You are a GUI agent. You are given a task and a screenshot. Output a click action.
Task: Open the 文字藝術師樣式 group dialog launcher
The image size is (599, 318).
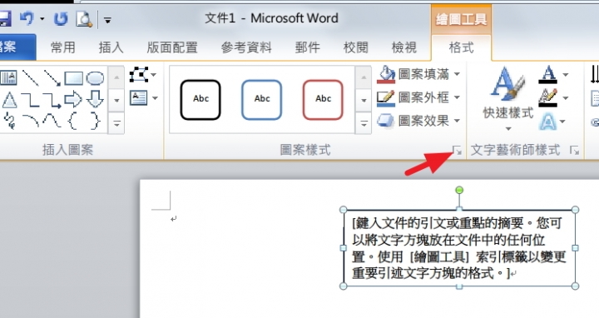[x=574, y=150]
